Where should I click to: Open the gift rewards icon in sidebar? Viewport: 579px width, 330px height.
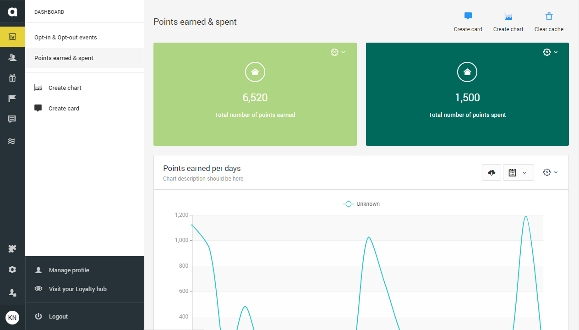12,78
